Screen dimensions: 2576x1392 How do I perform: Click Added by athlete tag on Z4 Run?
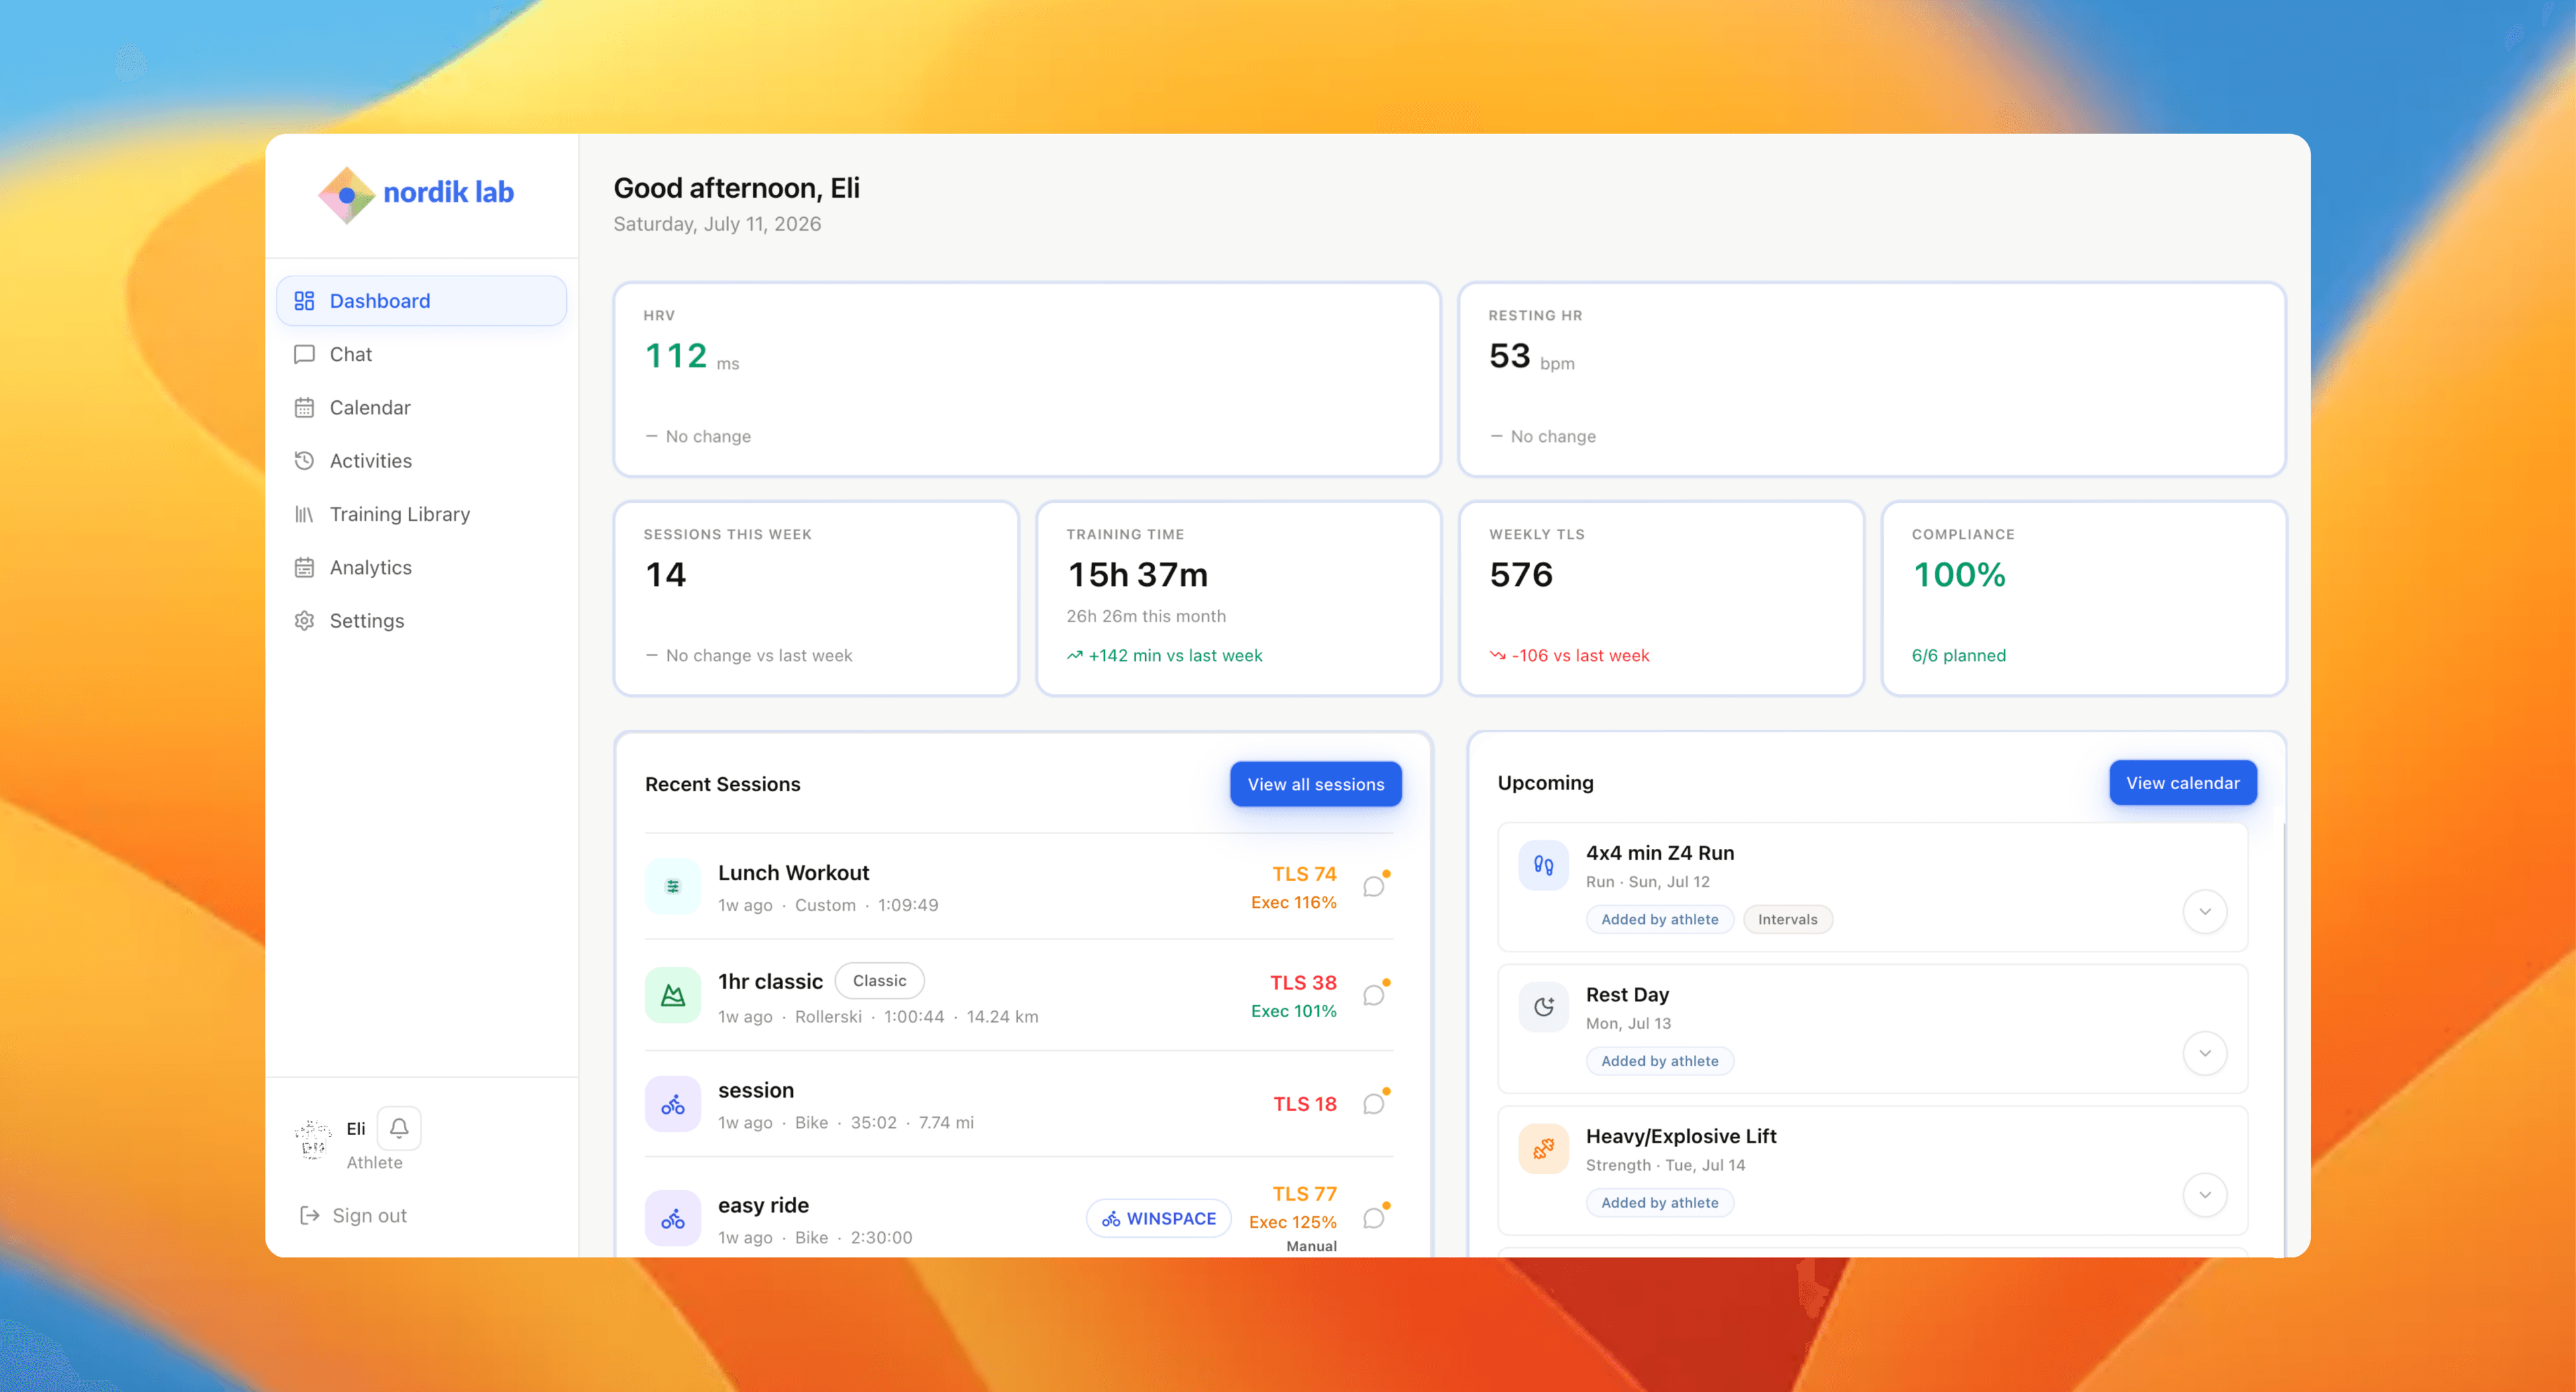click(1659, 919)
